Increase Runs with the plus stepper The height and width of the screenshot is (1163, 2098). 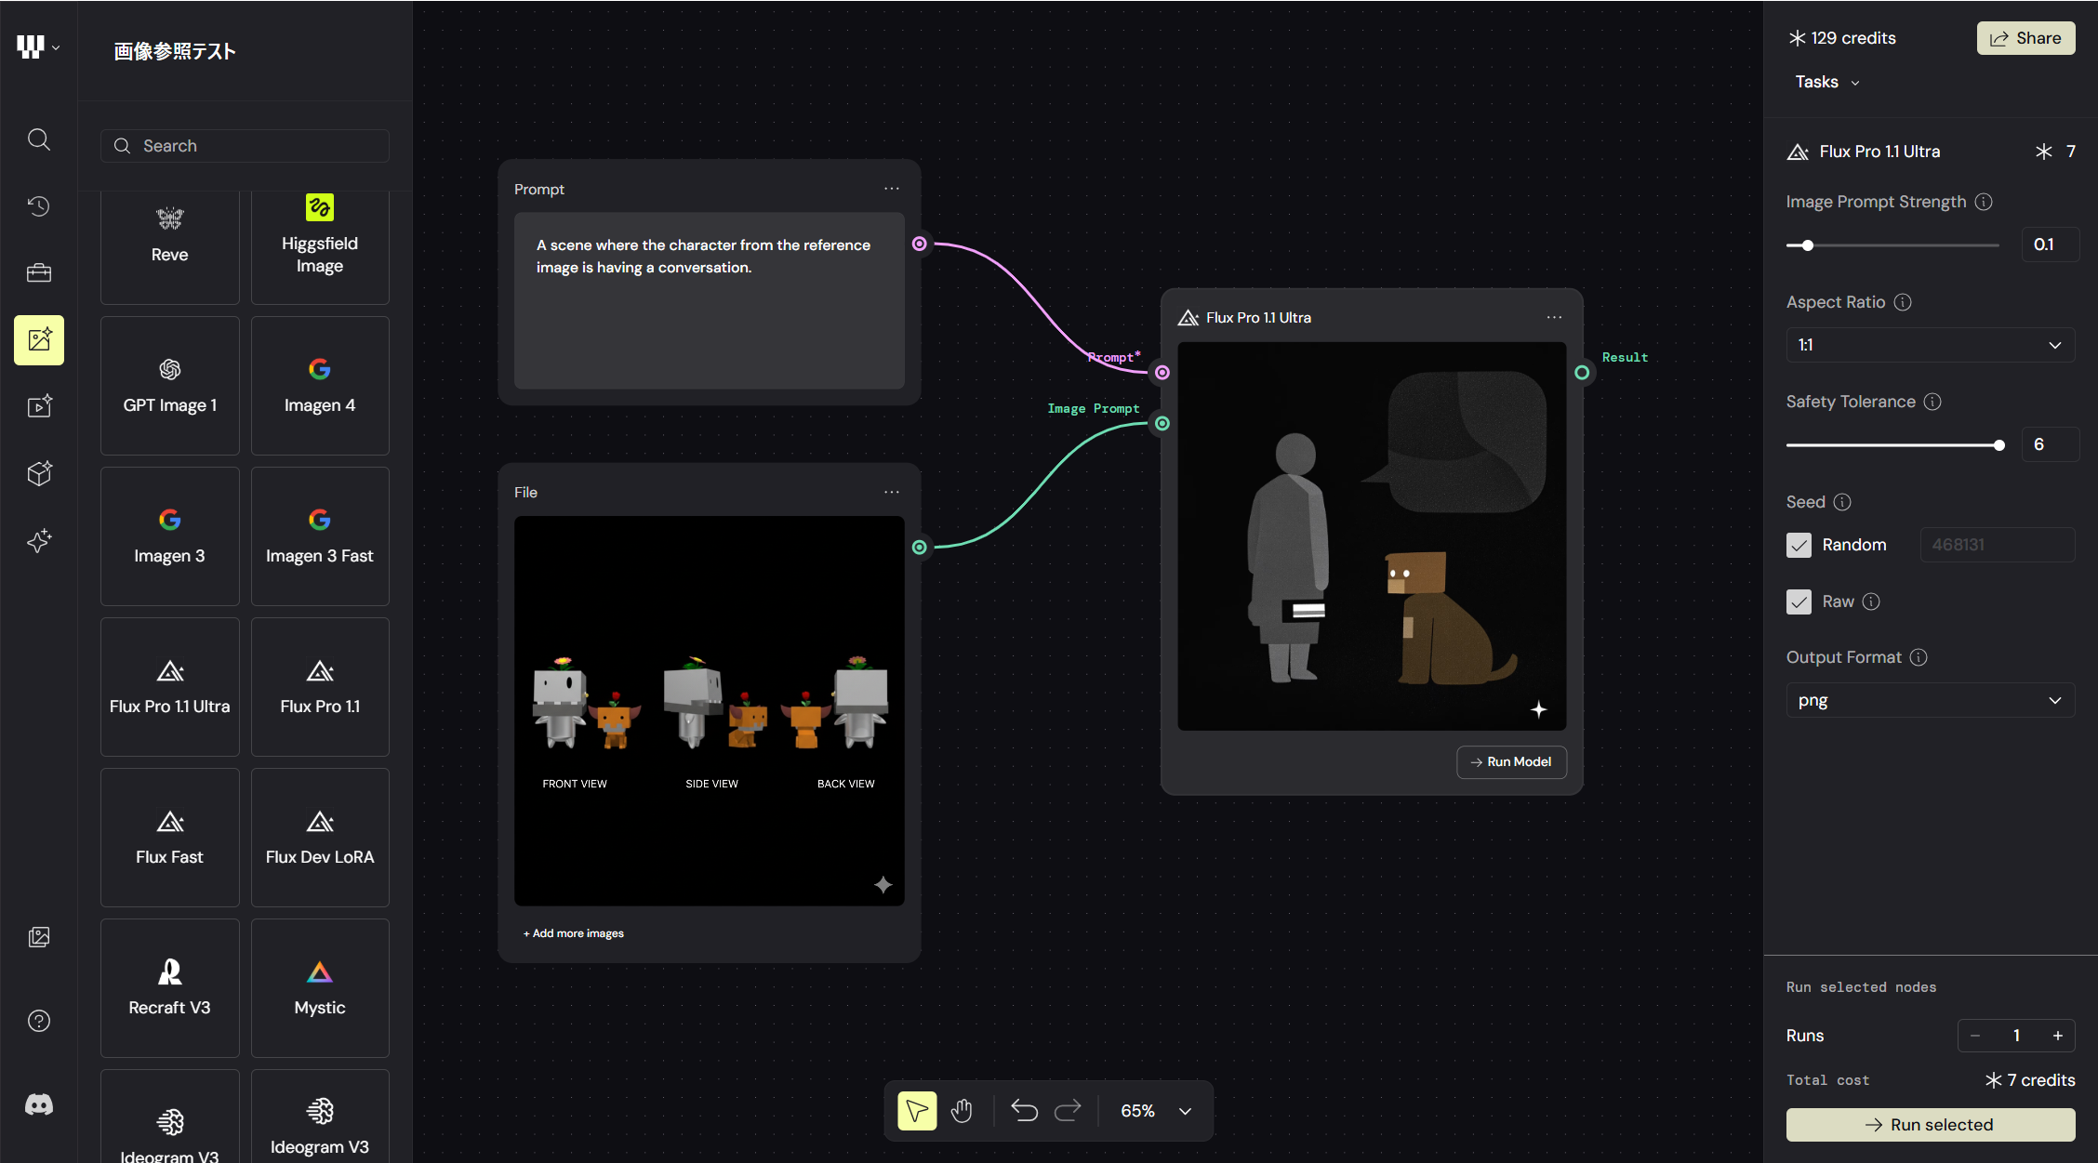pos(2058,1036)
